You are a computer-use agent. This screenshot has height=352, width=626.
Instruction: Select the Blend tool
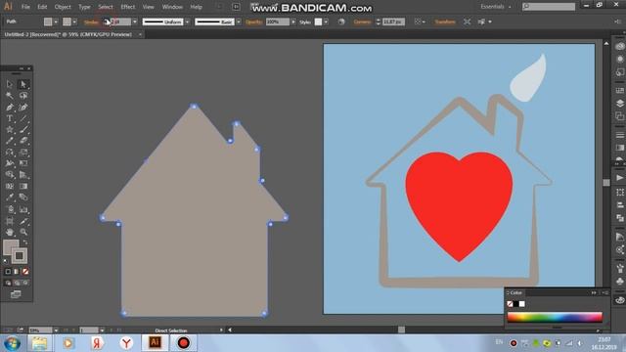pyautogui.click(x=23, y=198)
